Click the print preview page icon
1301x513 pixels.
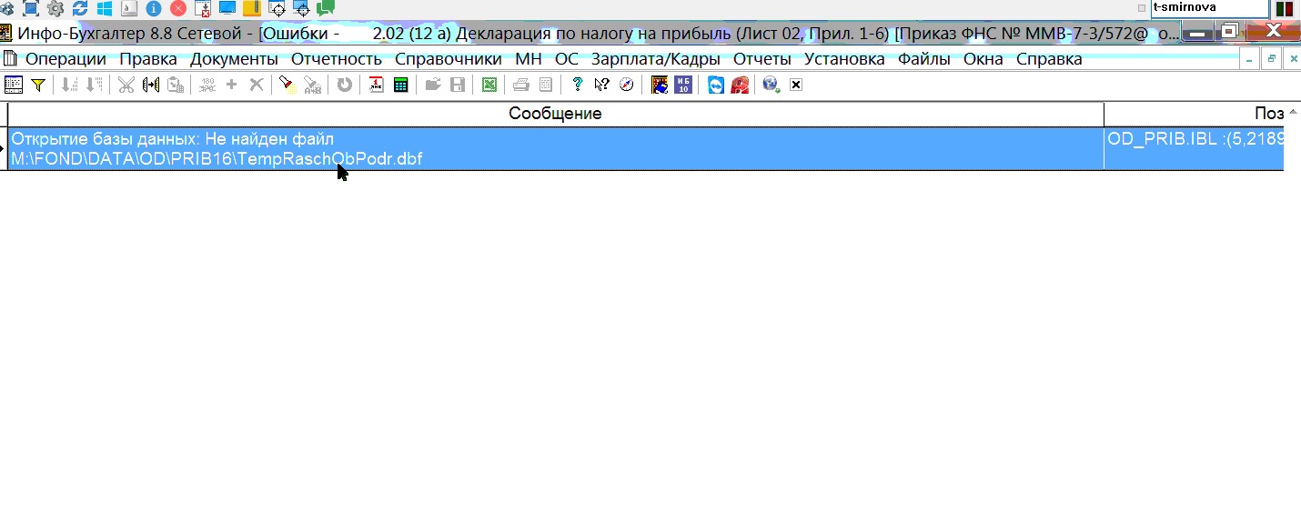(x=546, y=85)
